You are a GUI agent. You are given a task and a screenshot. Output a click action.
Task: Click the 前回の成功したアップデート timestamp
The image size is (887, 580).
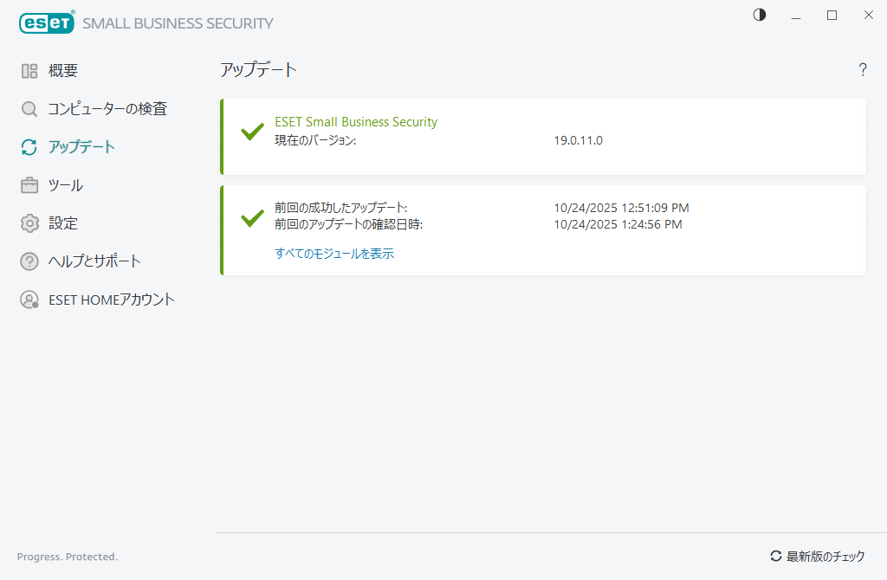click(621, 208)
